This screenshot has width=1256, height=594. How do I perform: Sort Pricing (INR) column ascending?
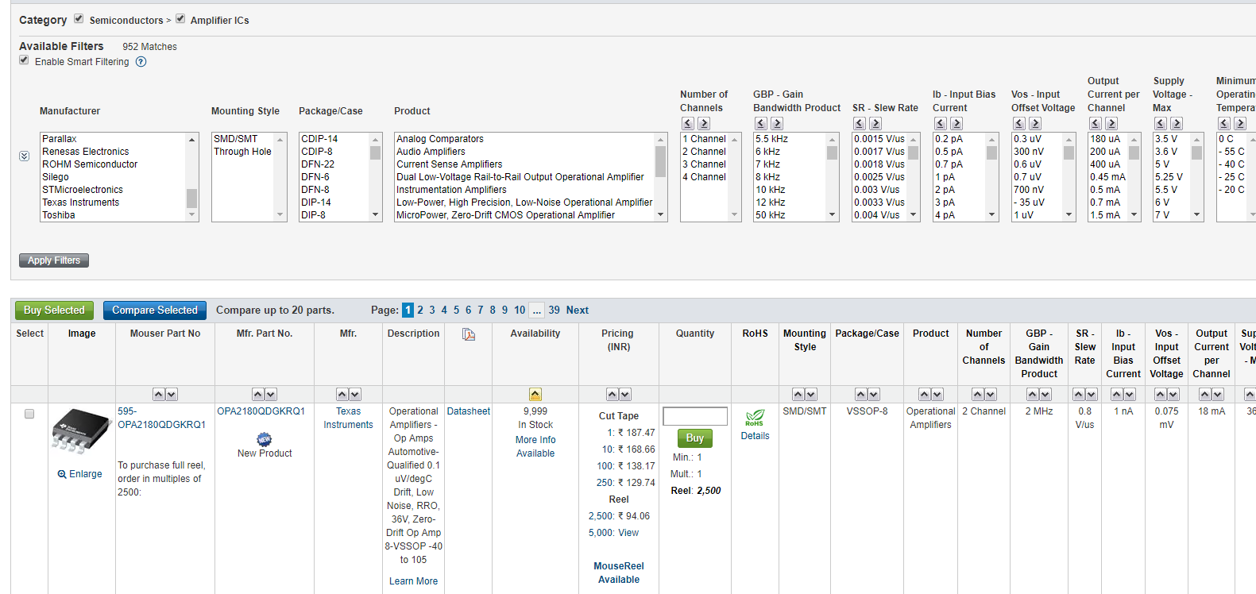click(613, 395)
